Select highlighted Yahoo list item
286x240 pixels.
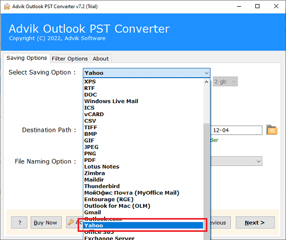click(143, 225)
